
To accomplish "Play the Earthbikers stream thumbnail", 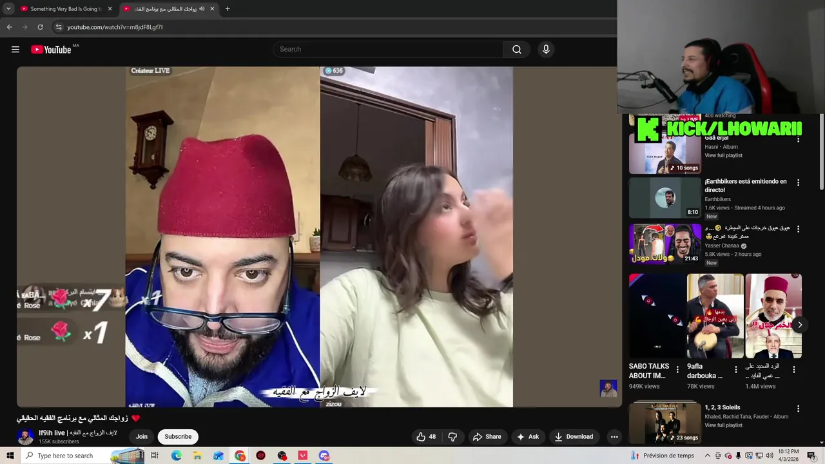I will pos(665,198).
